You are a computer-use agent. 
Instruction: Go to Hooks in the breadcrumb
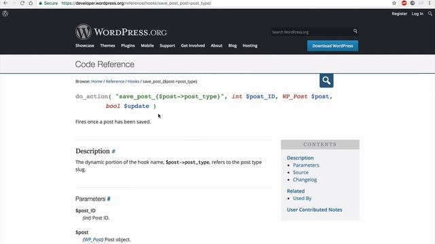click(x=133, y=81)
